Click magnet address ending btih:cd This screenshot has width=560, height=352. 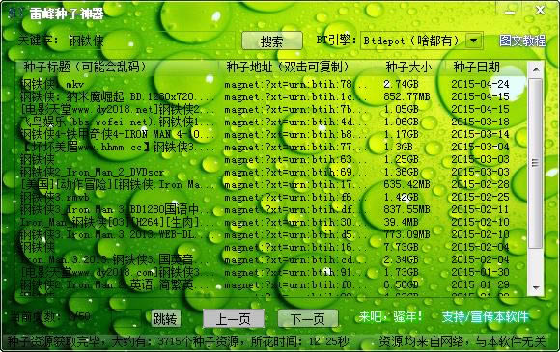[295, 260]
